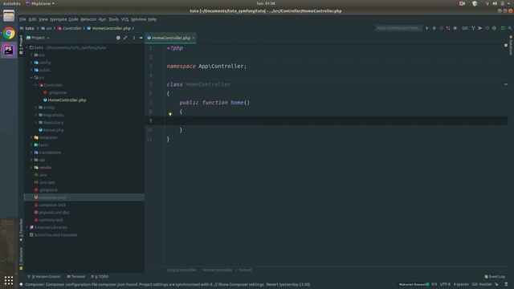Select composer.json in project tree

(x=52, y=197)
